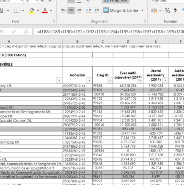Viewport: 184px width, 185px height.
Task: Select Adószám cell 11932642-2-42
Action: 77,134
